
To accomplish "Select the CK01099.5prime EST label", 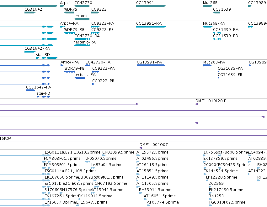I will click(x=118, y=152).
